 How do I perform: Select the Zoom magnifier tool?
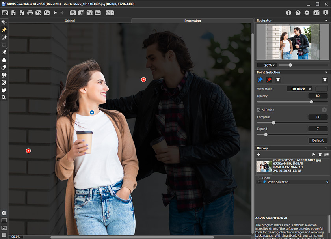click(x=4, y=97)
